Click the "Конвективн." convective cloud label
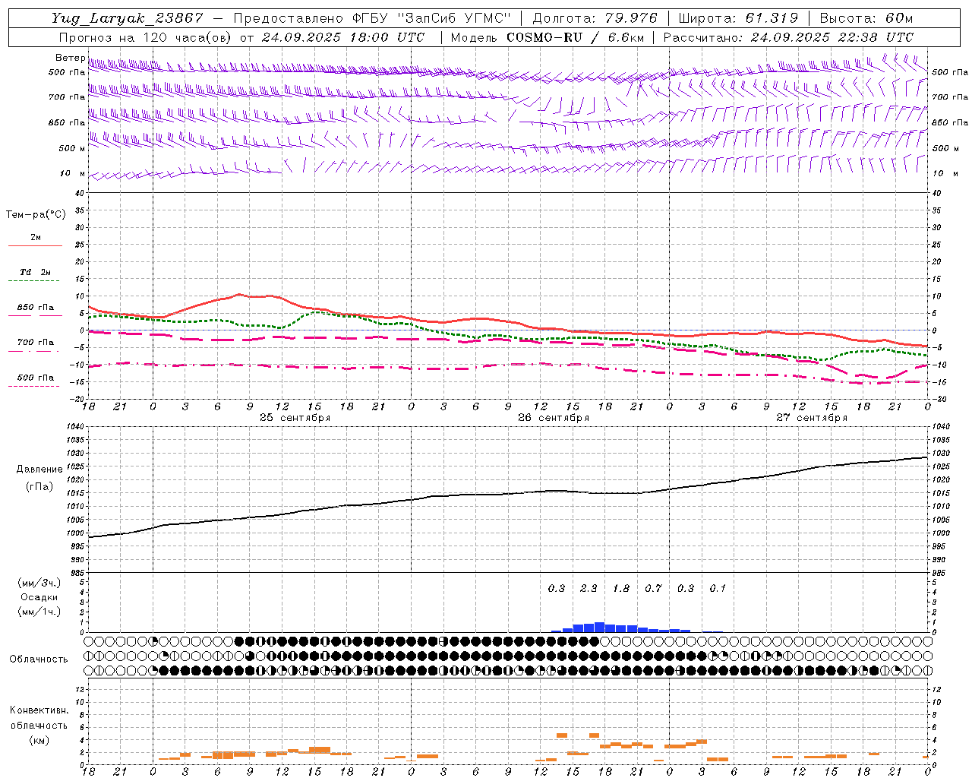This screenshot has width=972, height=778. (39, 710)
